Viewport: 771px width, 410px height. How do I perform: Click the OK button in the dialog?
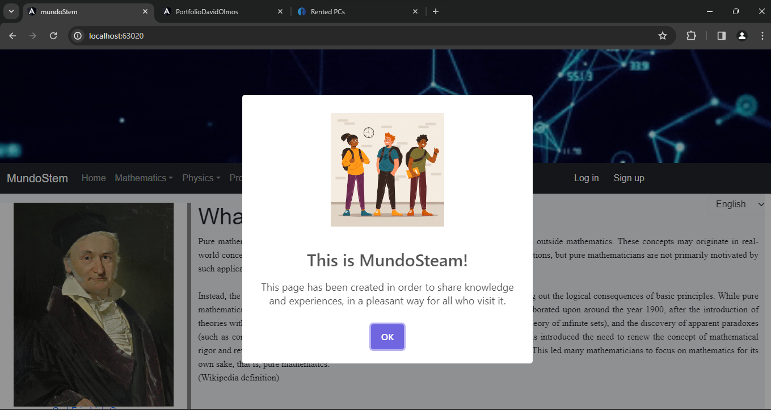(387, 337)
